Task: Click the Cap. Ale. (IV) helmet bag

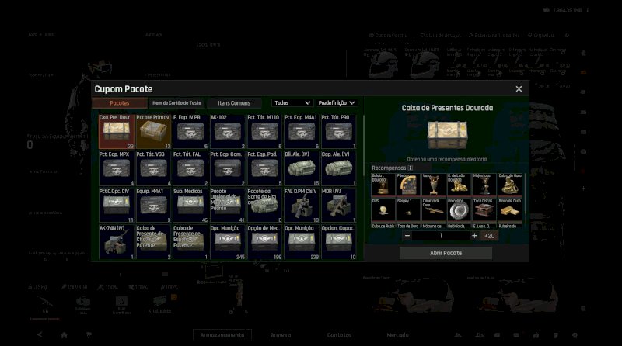Action: 339,168
